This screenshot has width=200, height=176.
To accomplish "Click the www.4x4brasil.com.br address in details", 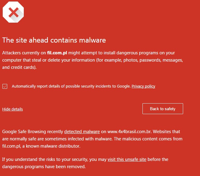I will [x=129, y=132].
